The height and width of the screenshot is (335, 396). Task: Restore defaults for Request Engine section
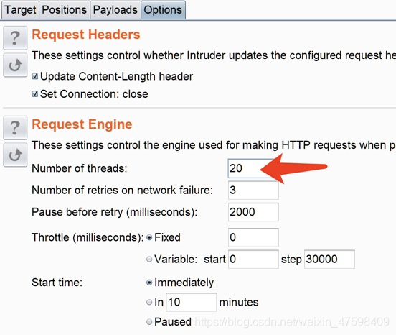click(x=15, y=155)
